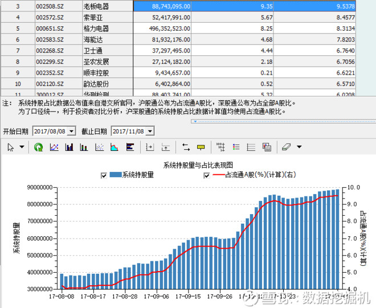Viewport: 376px width, 308px height.
Task: Select the eraser tool
Action: [286, 147]
